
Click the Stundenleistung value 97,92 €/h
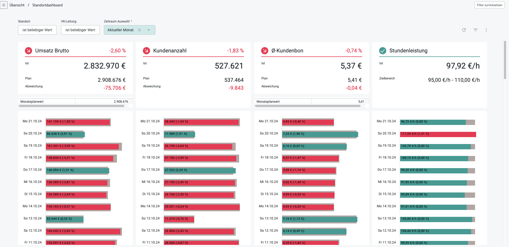463,66
